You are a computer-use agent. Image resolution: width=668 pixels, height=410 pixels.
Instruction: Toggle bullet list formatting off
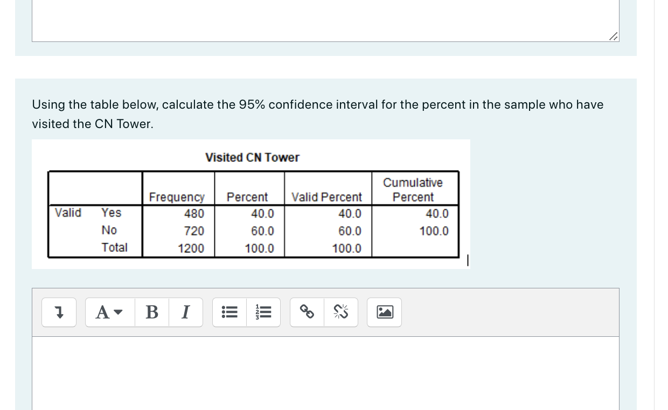[229, 312]
